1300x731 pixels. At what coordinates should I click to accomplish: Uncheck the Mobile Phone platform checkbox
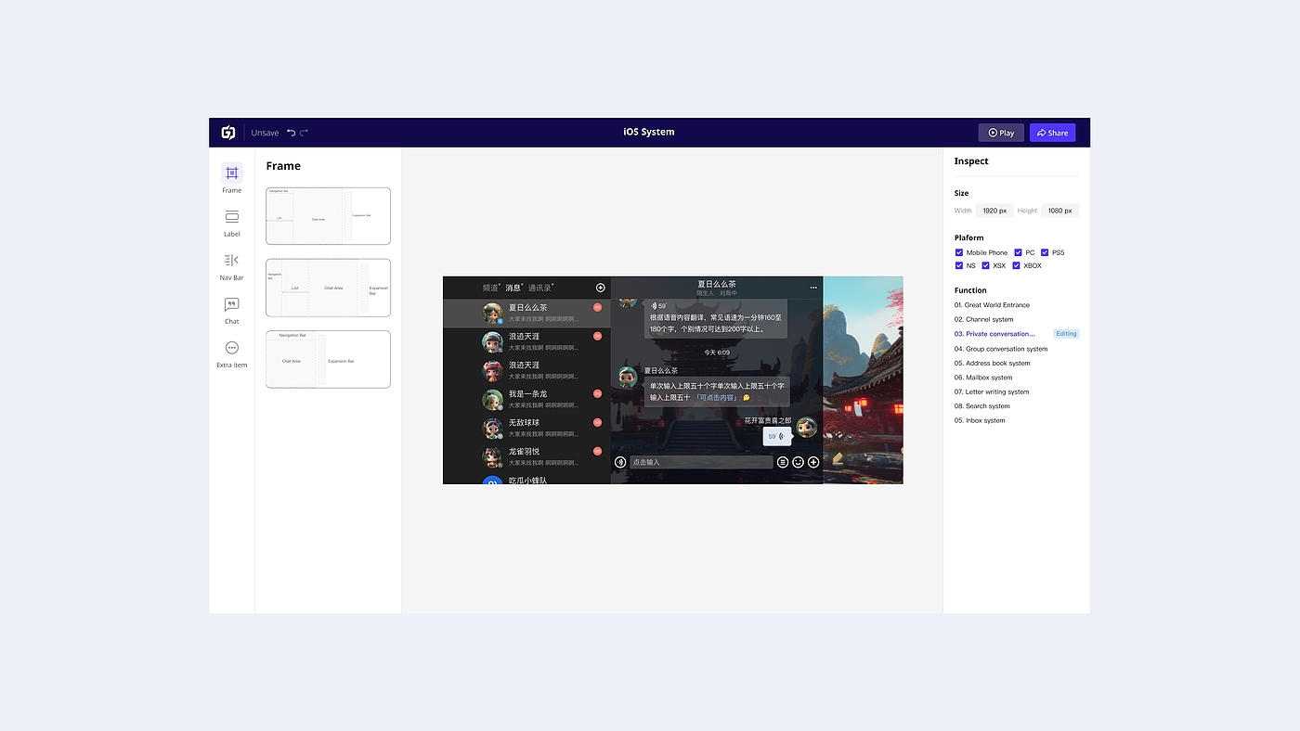click(x=959, y=252)
